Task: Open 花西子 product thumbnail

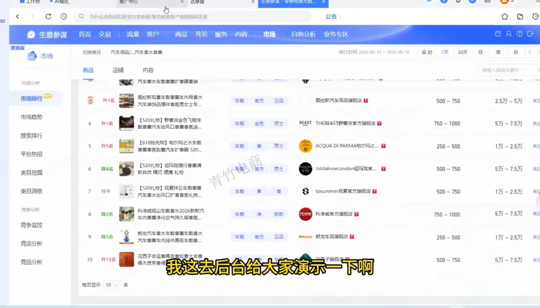Action: (126, 259)
